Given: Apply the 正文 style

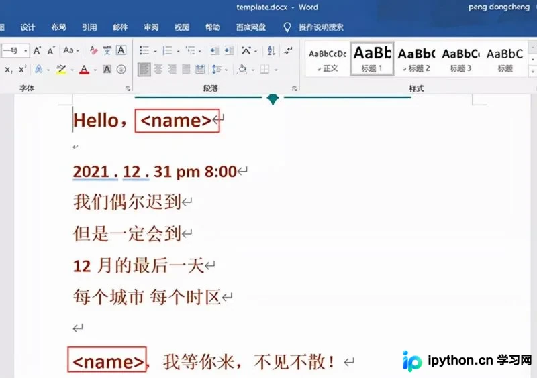Looking at the screenshot, I should point(328,59).
